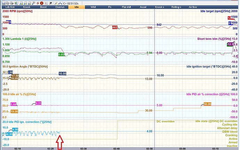Click the 02:30 time axis label

tap(83, 149)
